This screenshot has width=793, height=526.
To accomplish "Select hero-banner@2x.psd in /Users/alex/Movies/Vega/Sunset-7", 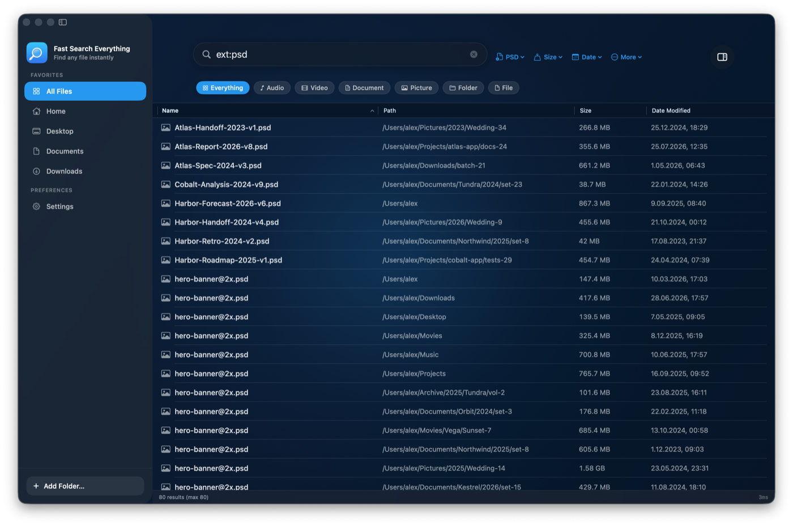I will pyautogui.click(x=211, y=430).
